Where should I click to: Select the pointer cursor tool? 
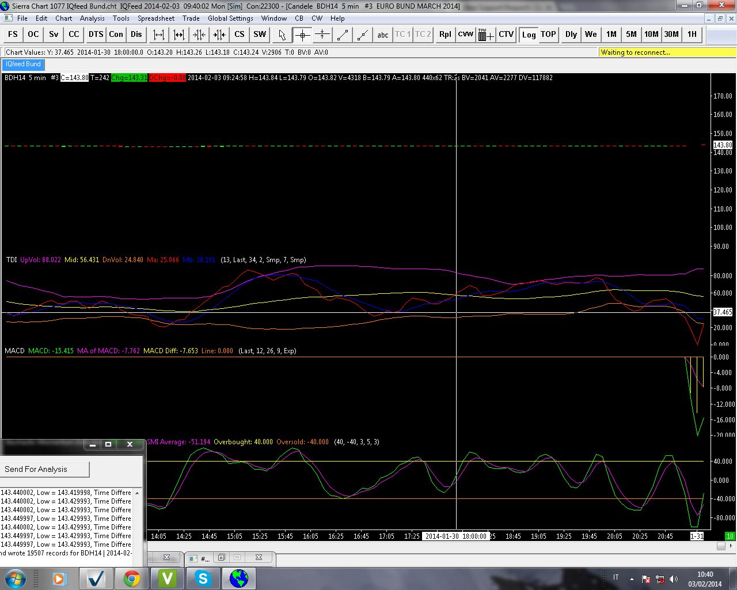coord(282,35)
